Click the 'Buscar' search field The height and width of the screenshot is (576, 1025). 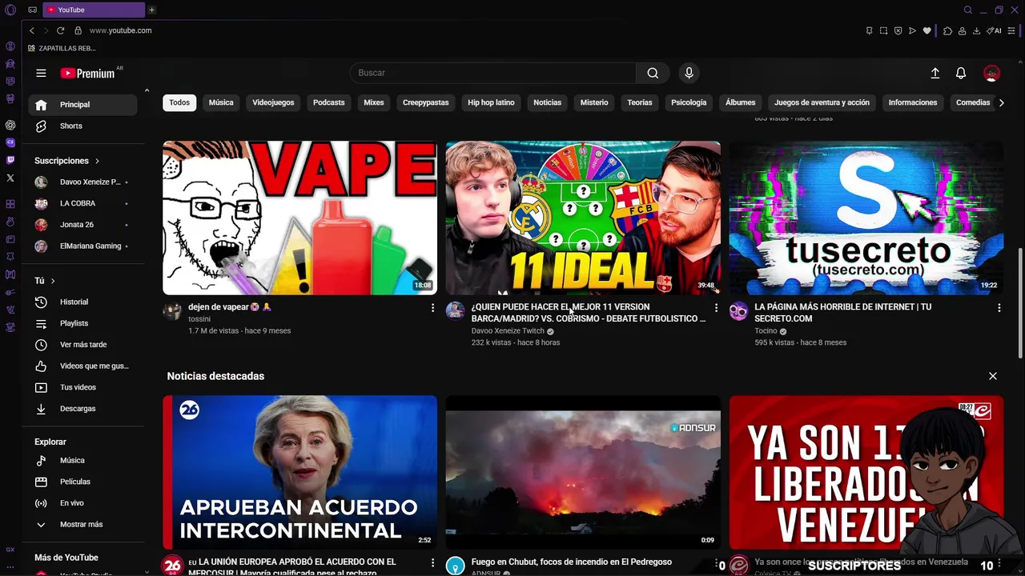pyautogui.click(x=492, y=73)
